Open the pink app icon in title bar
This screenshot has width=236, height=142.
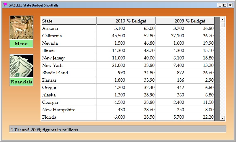pos(5,5)
